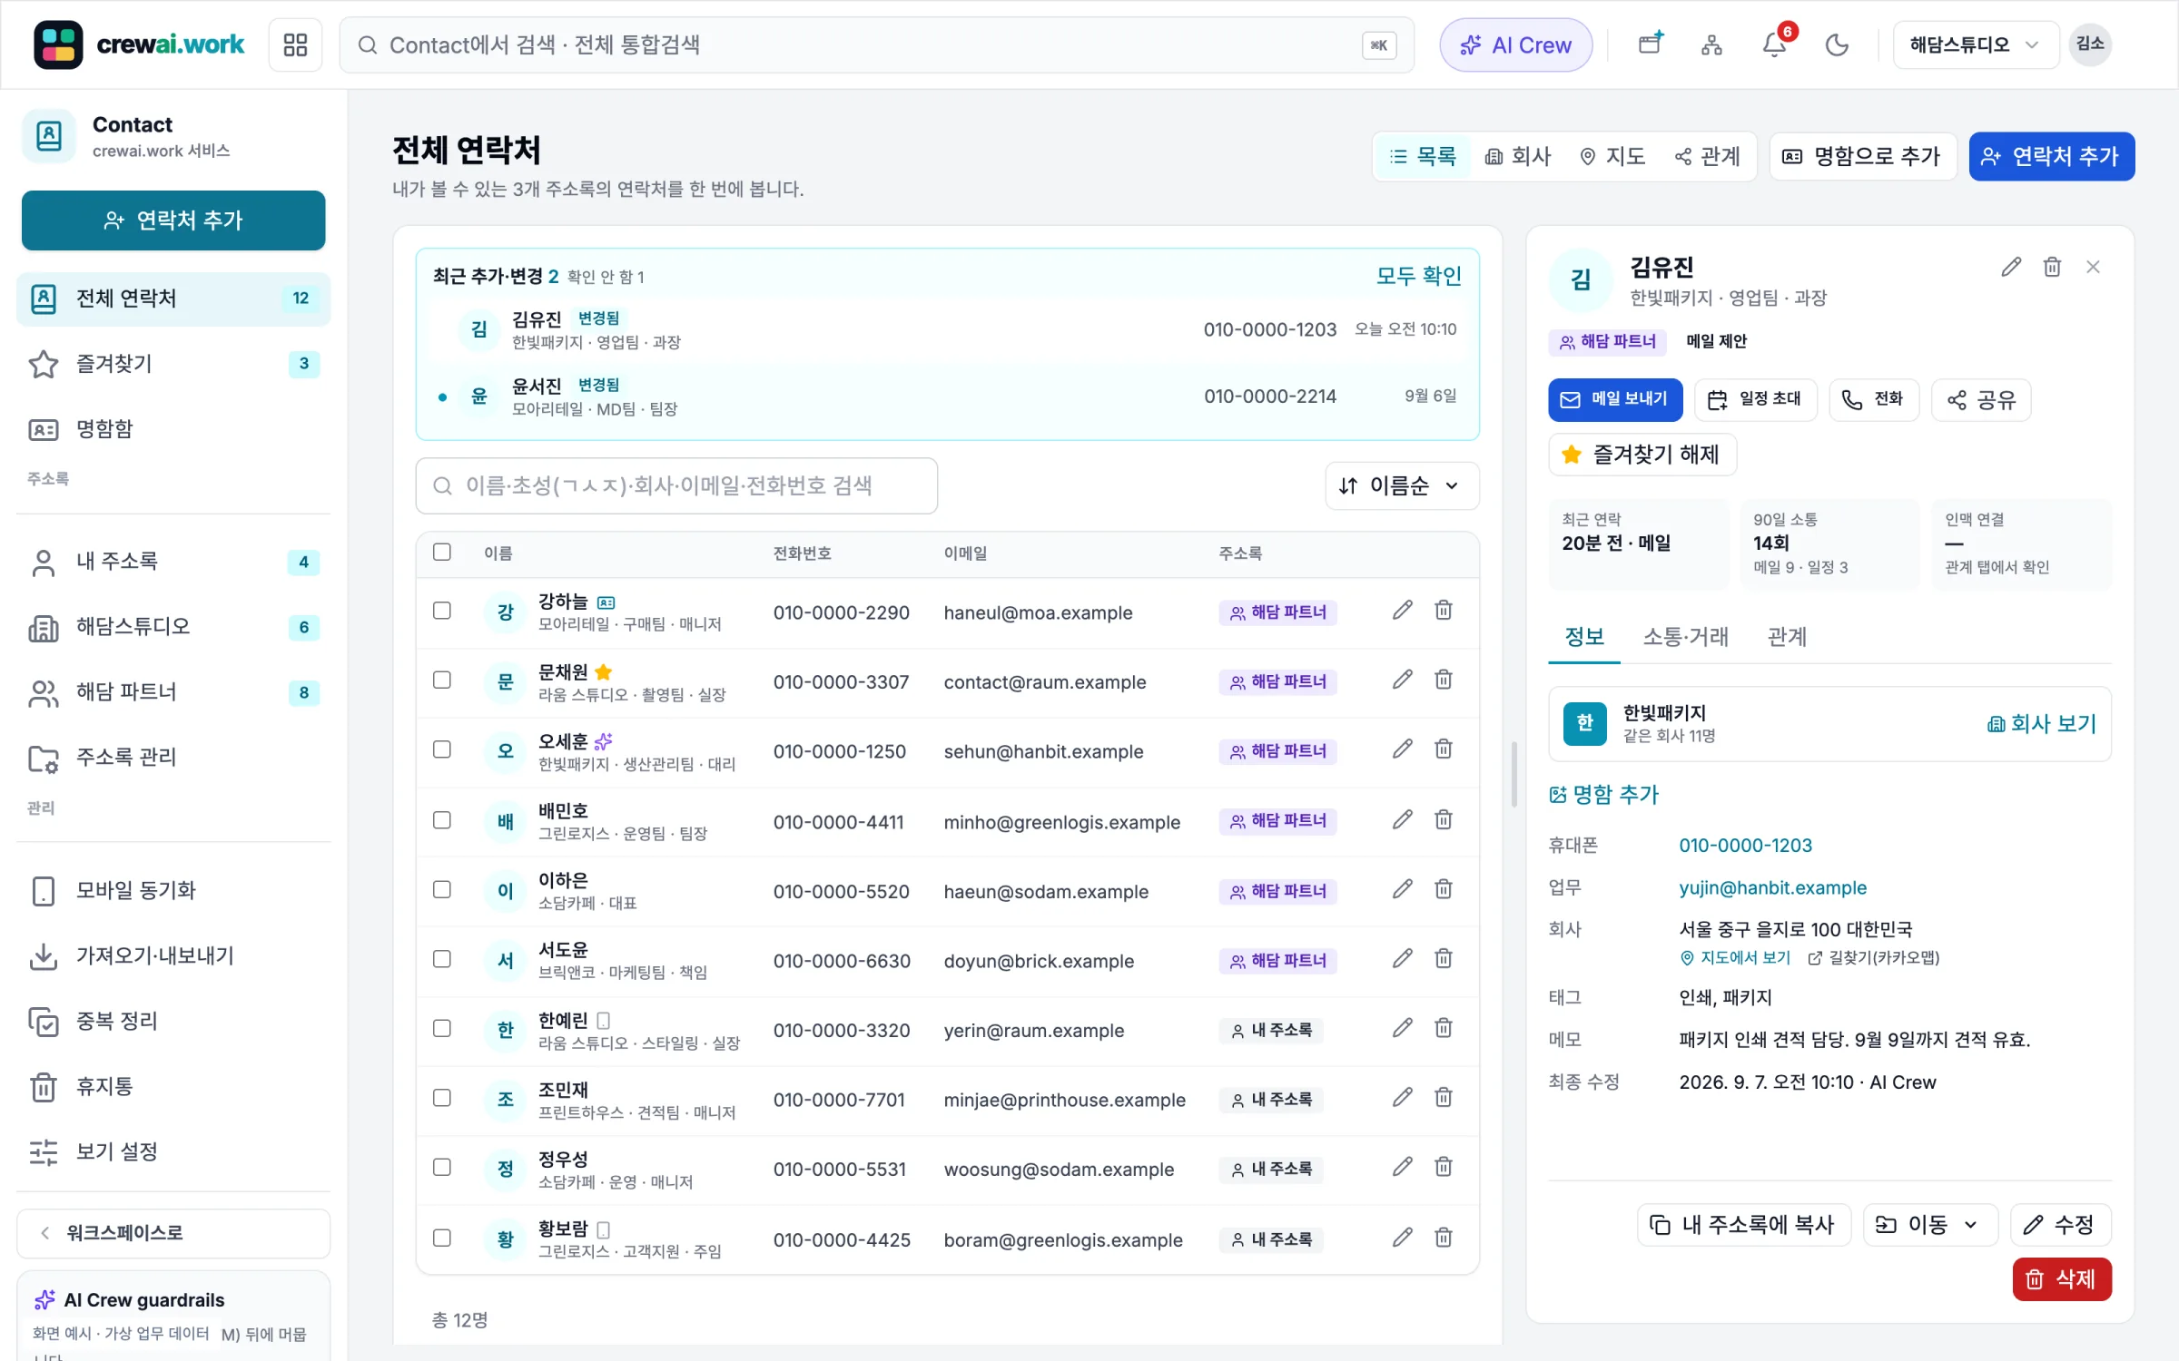Expand the 해담스튜디오 workspace dropdown
The height and width of the screenshot is (1361, 2179).
click(x=1975, y=44)
